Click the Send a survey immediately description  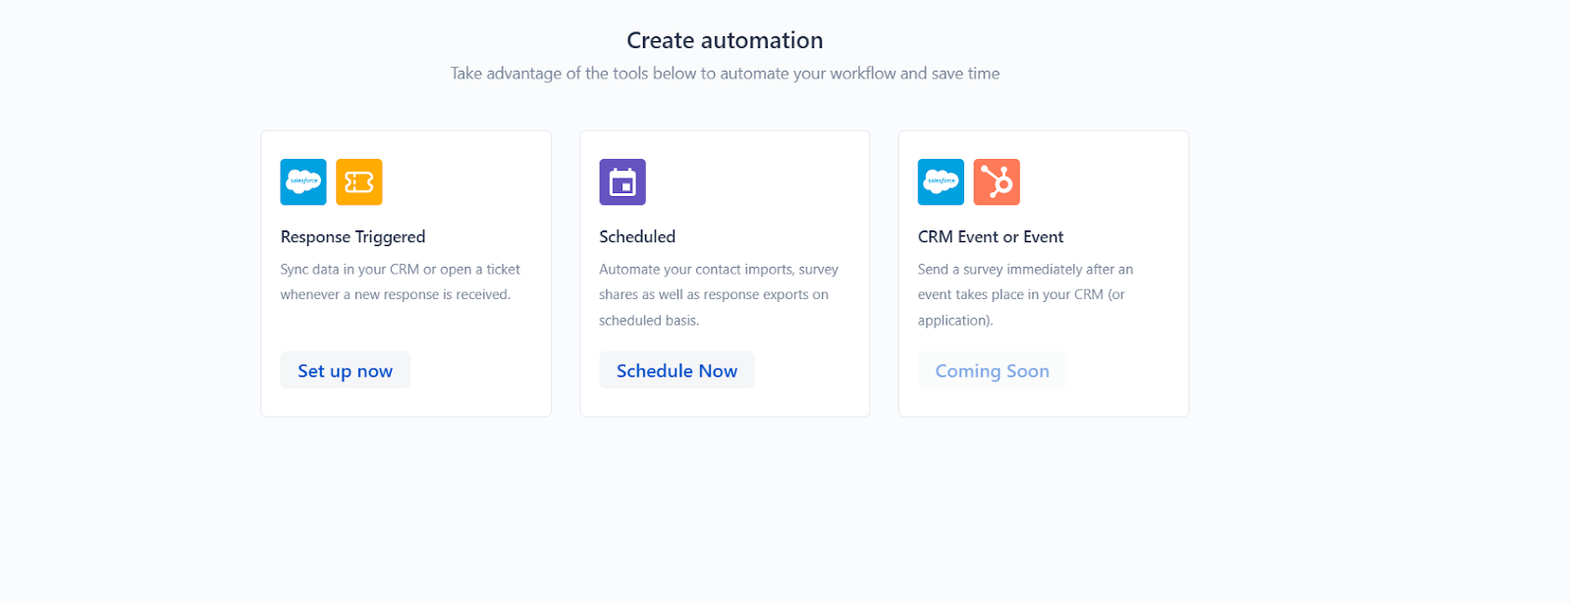pyautogui.click(x=1025, y=294)
